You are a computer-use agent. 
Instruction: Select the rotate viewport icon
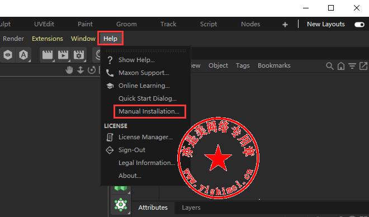tap(92, 70)
